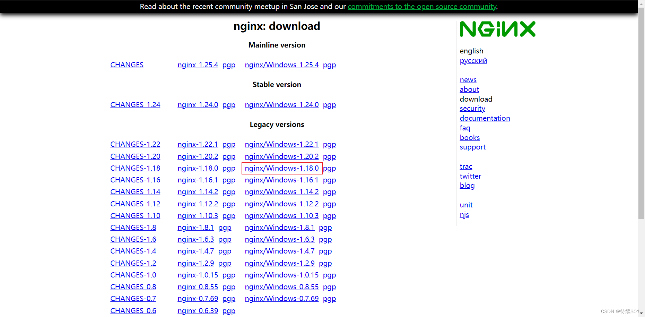Screen dimensions: 645x317
Task: Open CHANGES-1.4 link
Action: click(133, 251)
